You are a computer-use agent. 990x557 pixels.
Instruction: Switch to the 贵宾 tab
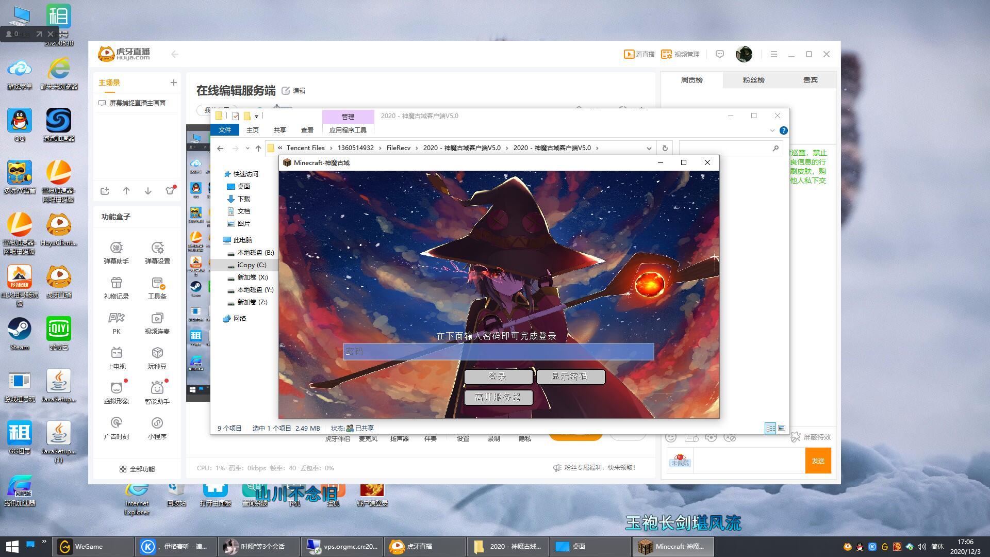click(810, 80)
